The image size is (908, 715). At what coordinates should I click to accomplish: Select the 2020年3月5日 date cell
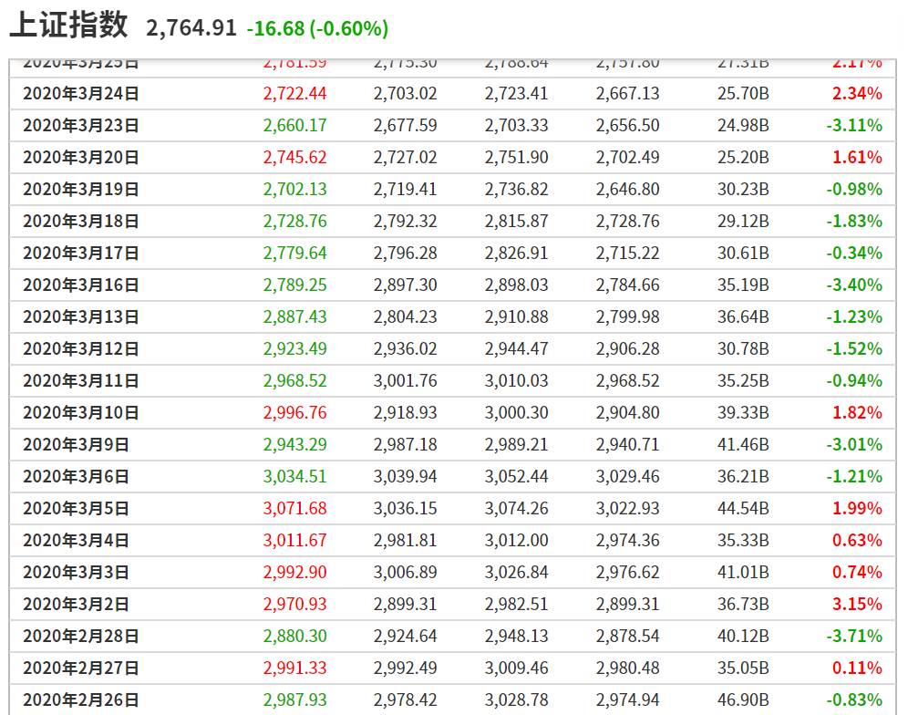[x=76, y=508]
